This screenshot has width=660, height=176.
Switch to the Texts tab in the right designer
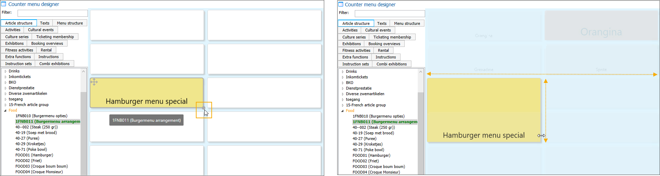point(382,23)
